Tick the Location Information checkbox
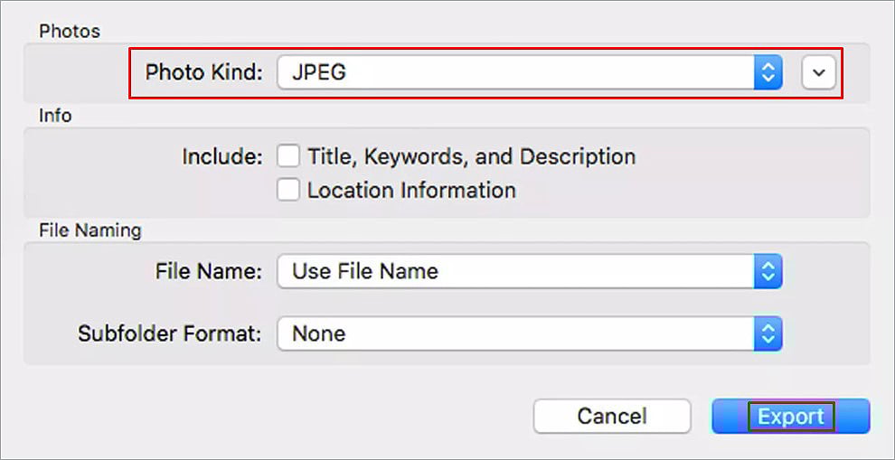895x460 pixels. 288,191
